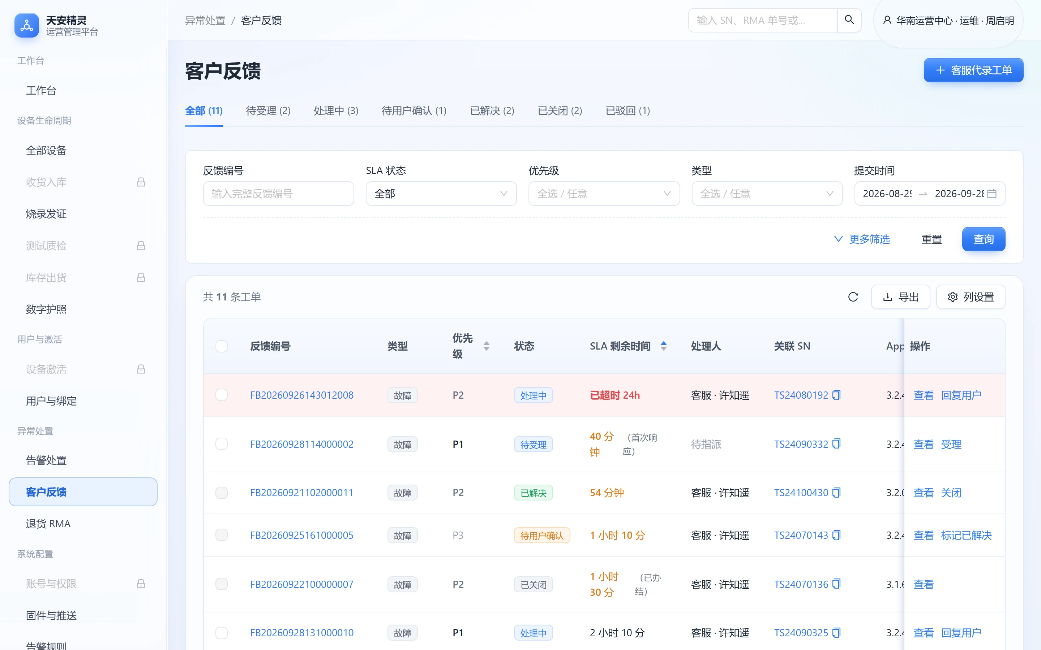The image size is (1041, 650).
Task: Open the 优先级 filter dropdown
Action: [x=604, y=194]
